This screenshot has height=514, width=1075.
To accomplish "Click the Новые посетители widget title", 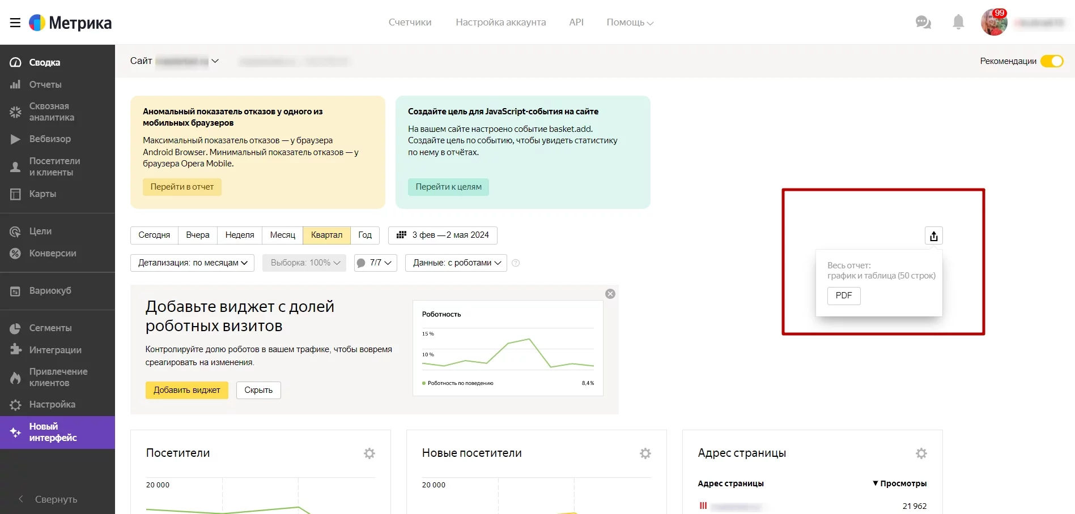I will point(471,453).
